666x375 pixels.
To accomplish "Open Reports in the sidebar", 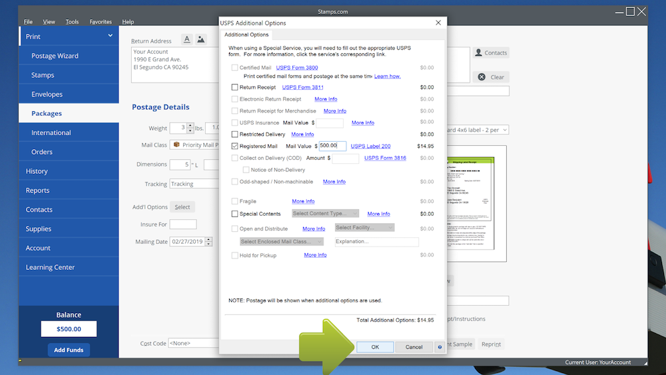I will click(69, 190).
